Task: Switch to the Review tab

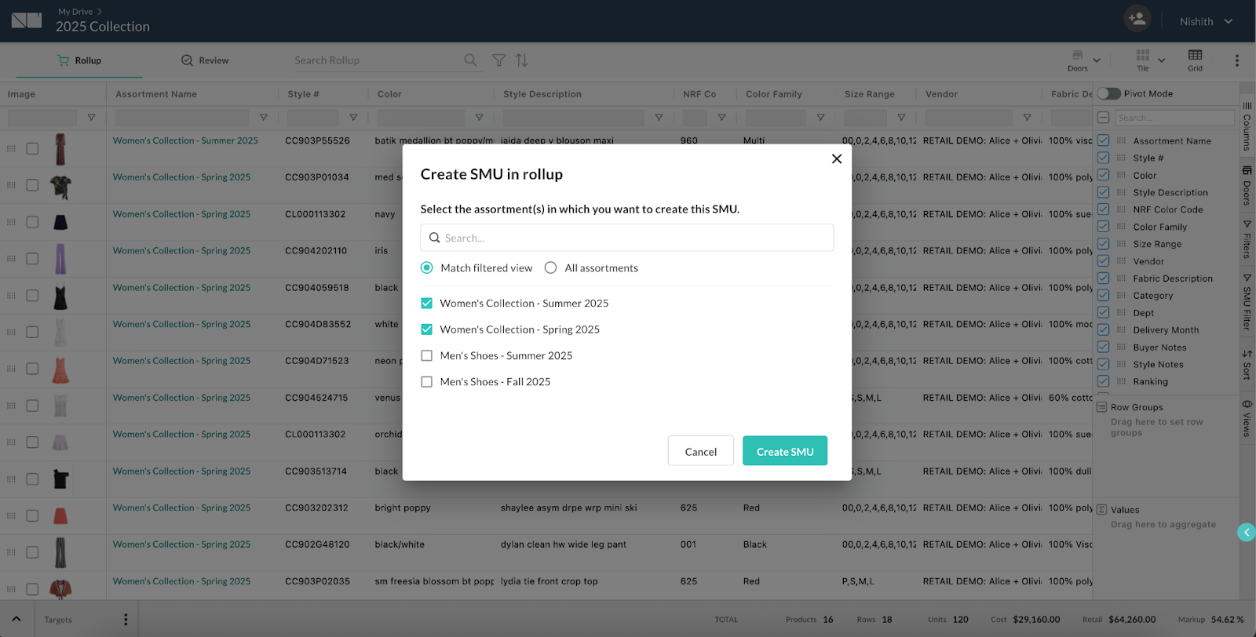Action: point(205,60)
